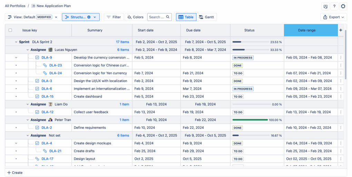The width and height of the screenshot is (352, 177).
Task: Click the task icon beside DLA-9
Action: (x=37, y=57)
